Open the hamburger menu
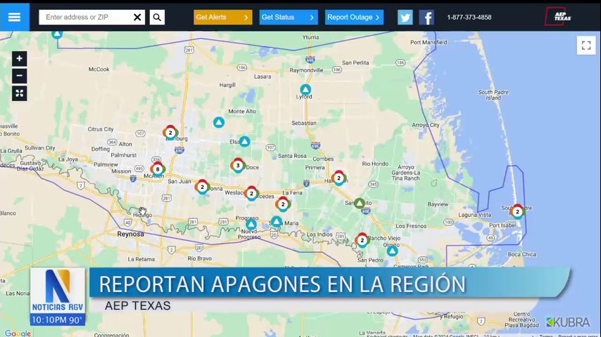601x337 pixels. tap(14, 17)
